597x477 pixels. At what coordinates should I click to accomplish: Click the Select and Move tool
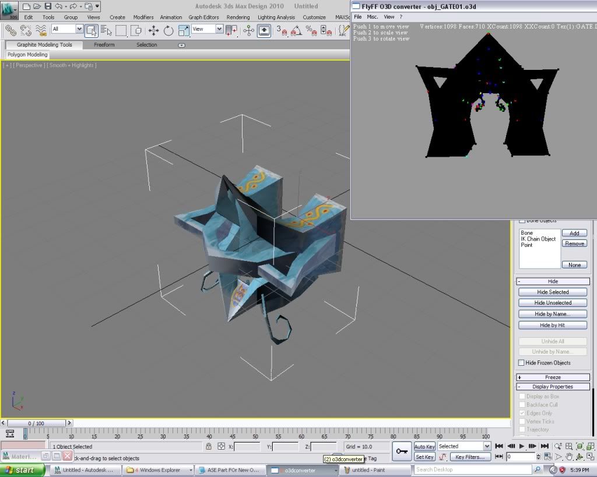pyautogui.click(x=153, y=30)
